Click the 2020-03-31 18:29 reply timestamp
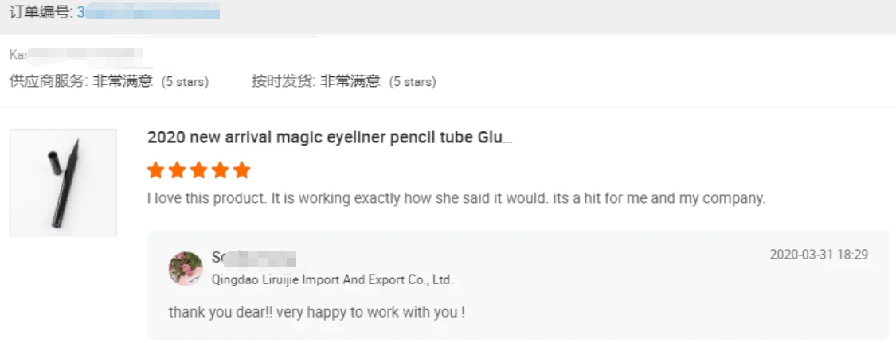896x343 pixels. pos(819,255)
